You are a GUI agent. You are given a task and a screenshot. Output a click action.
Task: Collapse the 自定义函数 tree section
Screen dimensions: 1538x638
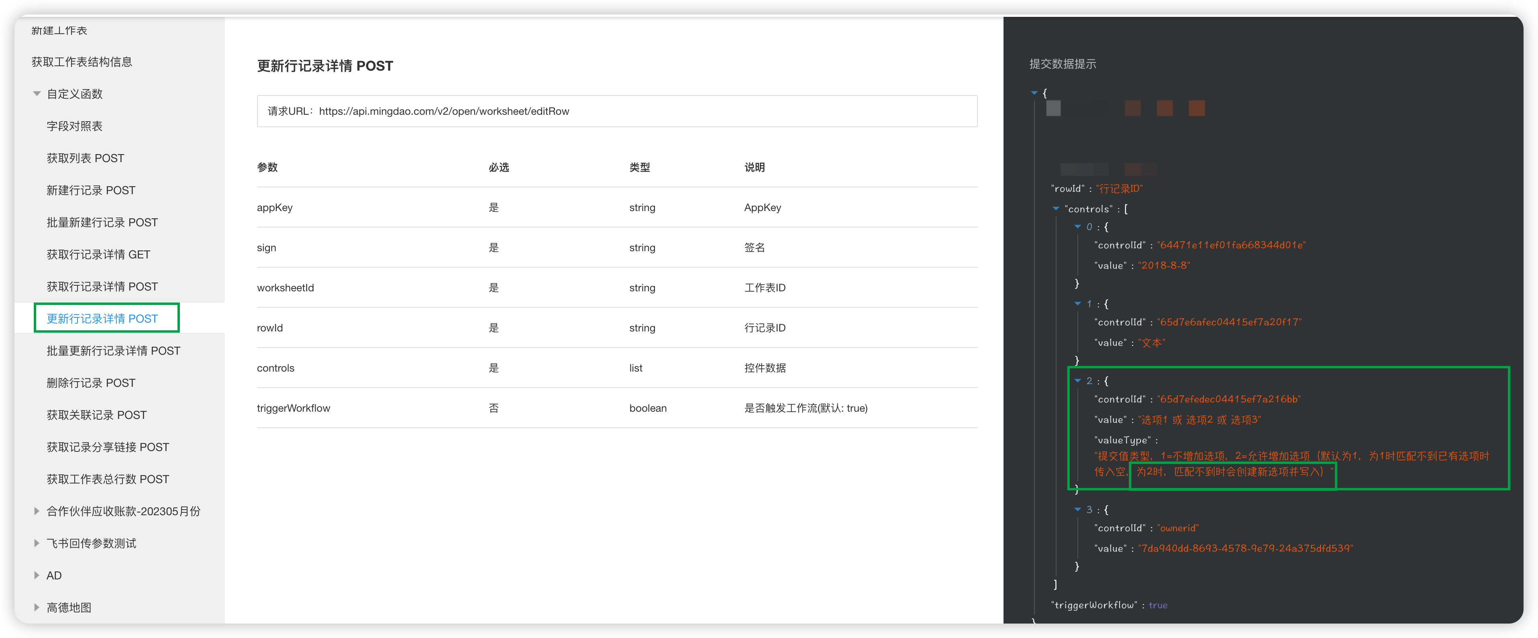[x=37, y=94]
